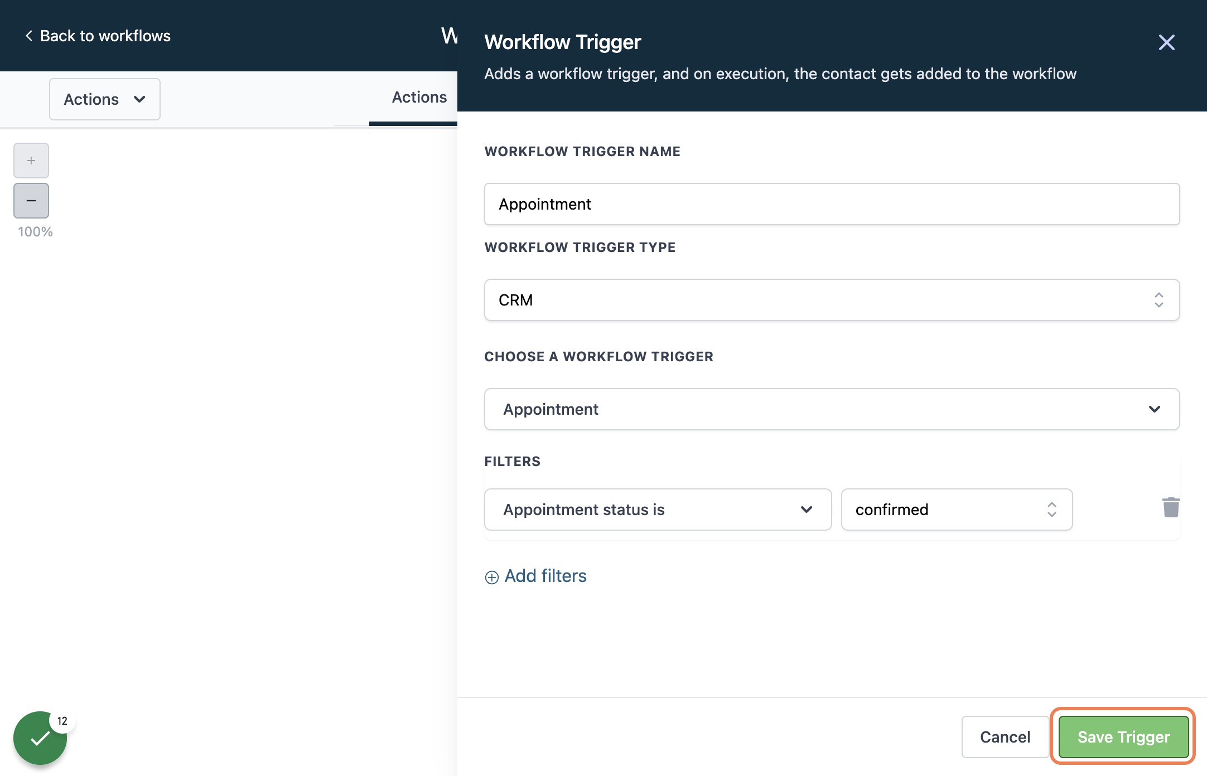The image size is (1207, 776).
Task: Delete the appointment status filter
Action: point(1171,507)
